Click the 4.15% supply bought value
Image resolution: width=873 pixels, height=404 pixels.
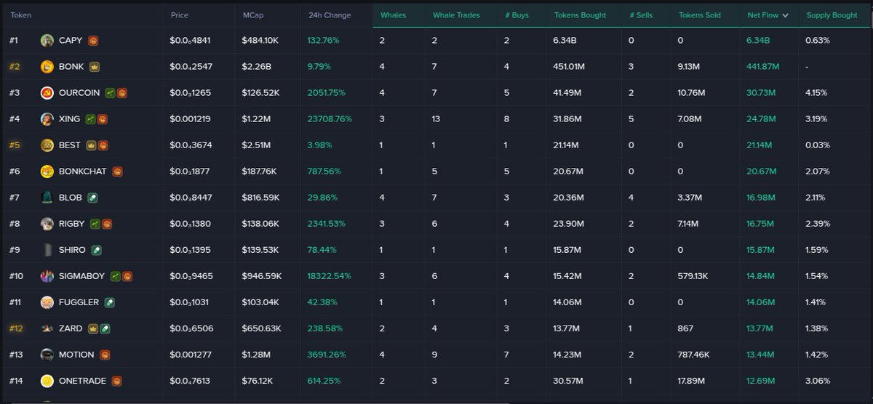pos(817,93)
